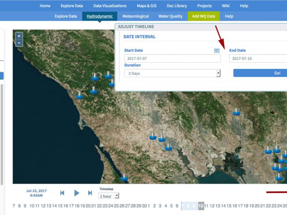Click the water gauge station near Golden Gate
The height and width of the screenshot is (215, 287).
pos(124,177)
